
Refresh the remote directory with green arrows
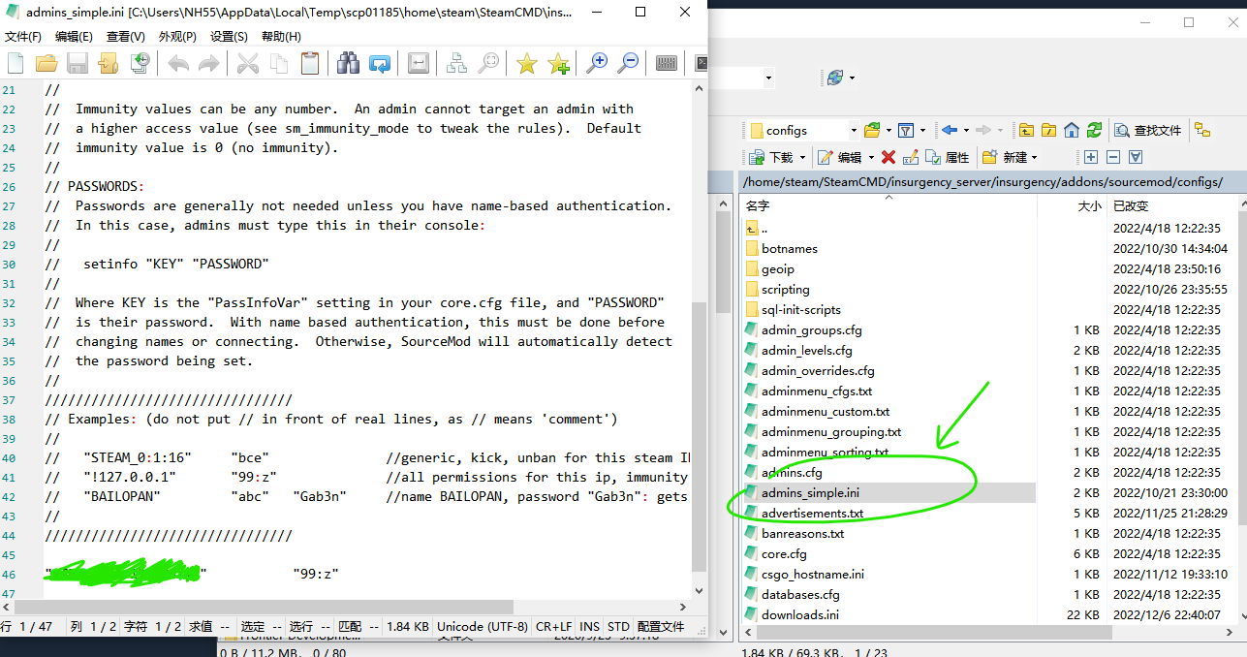[1095, 130]
